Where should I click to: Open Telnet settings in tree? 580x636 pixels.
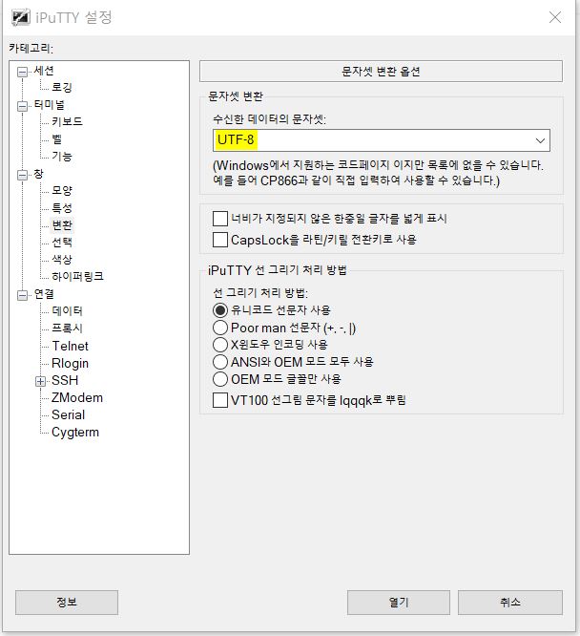pos(70,346)
